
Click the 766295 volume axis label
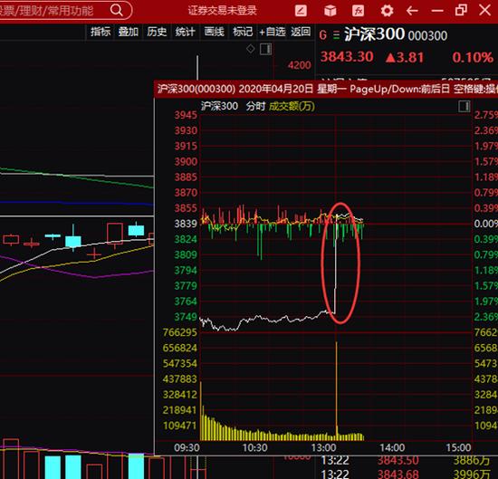180,332
